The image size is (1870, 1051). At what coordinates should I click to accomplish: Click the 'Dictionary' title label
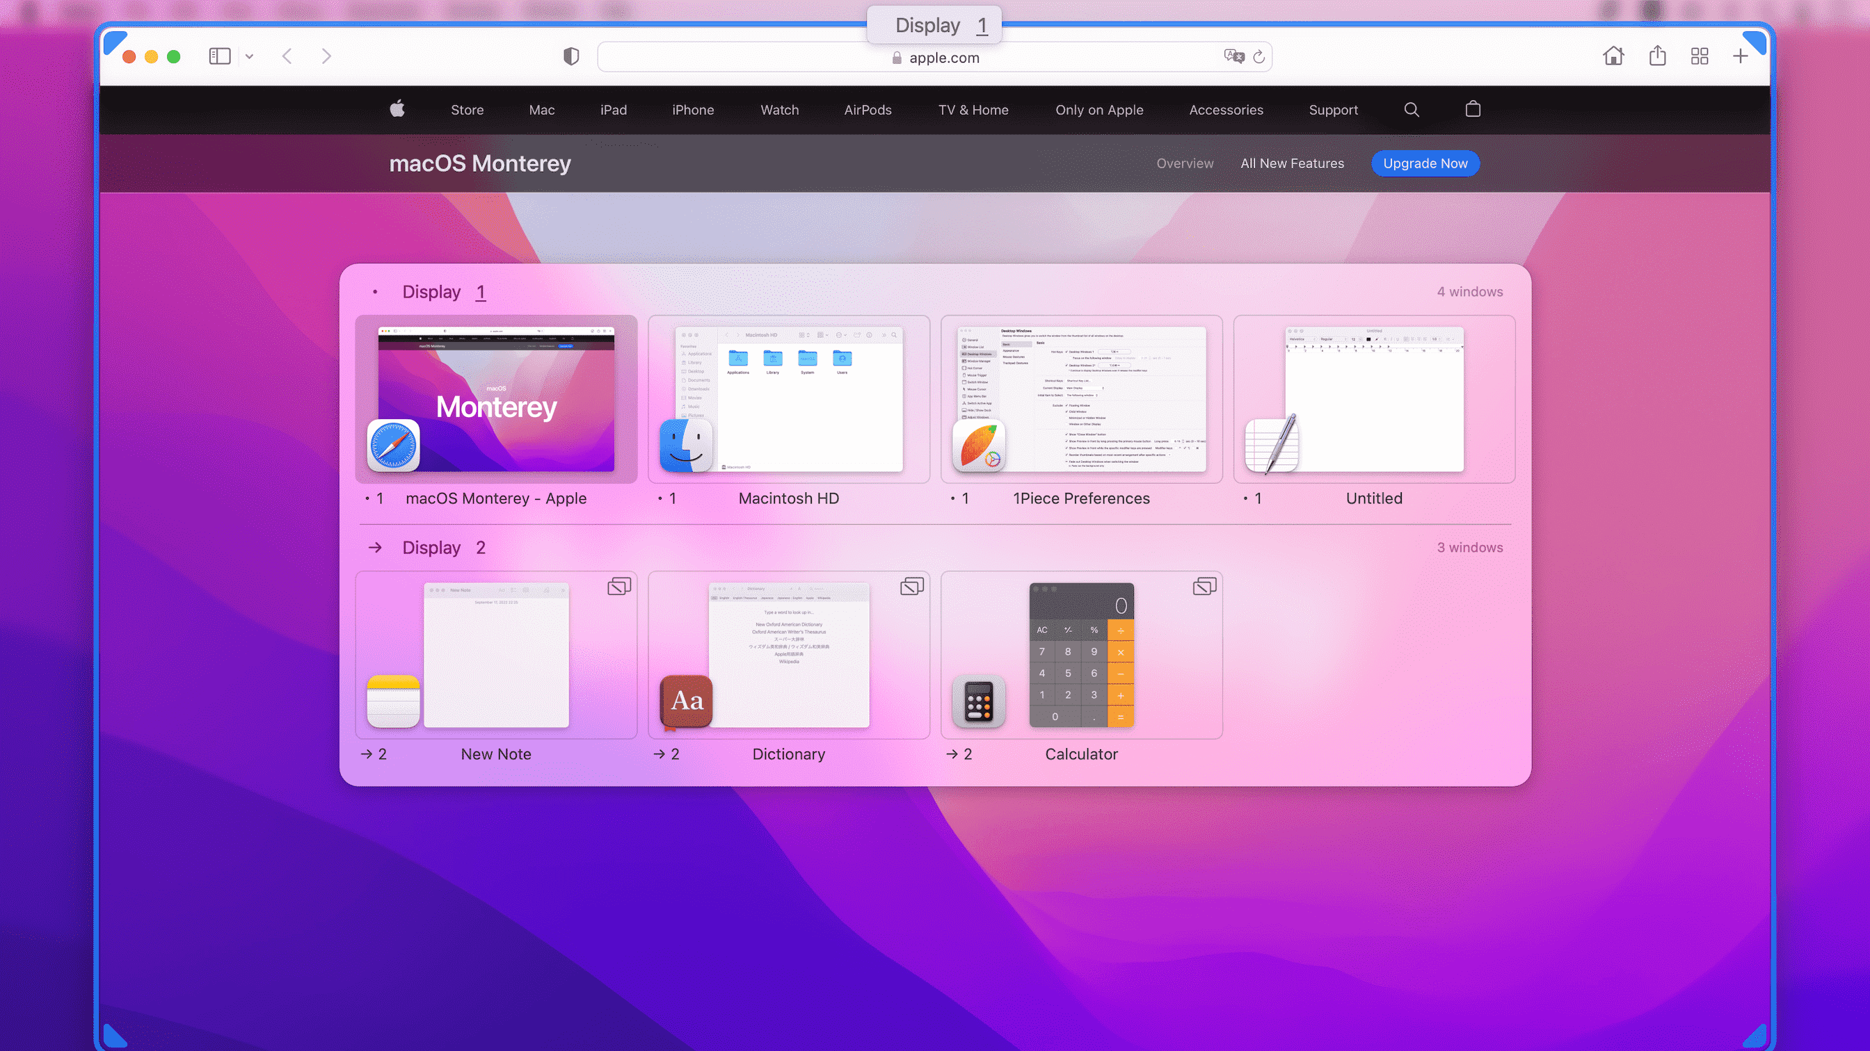click(788, 754)
